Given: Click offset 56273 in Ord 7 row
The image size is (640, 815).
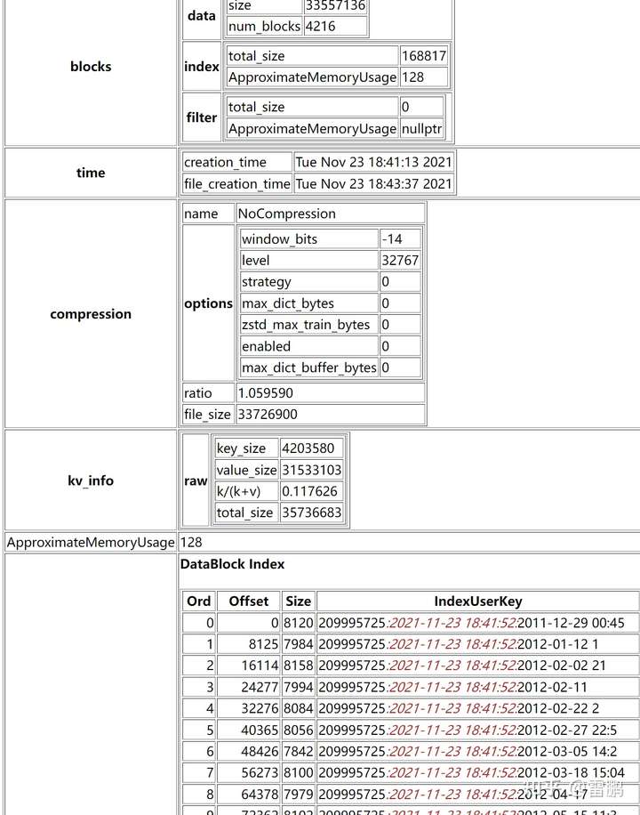Looking at the screenshot, I should [x=260, y=772].
